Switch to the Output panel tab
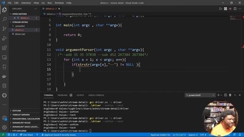The image size is (244, 137). [x=80, y=95]
